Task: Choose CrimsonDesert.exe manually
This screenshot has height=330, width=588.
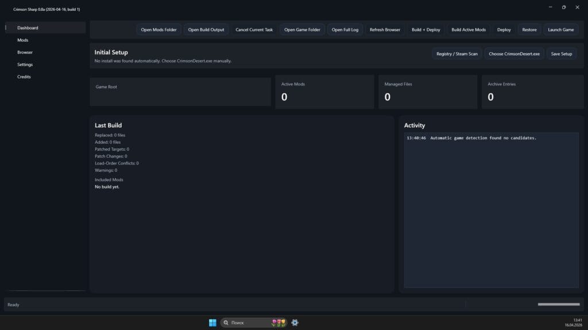Action: [x=514, y=54]
